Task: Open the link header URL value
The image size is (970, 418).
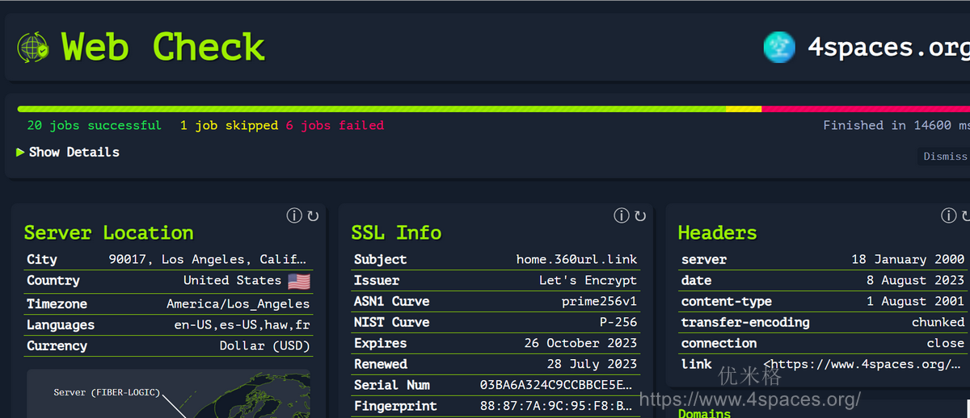Action: pos(863,365)
